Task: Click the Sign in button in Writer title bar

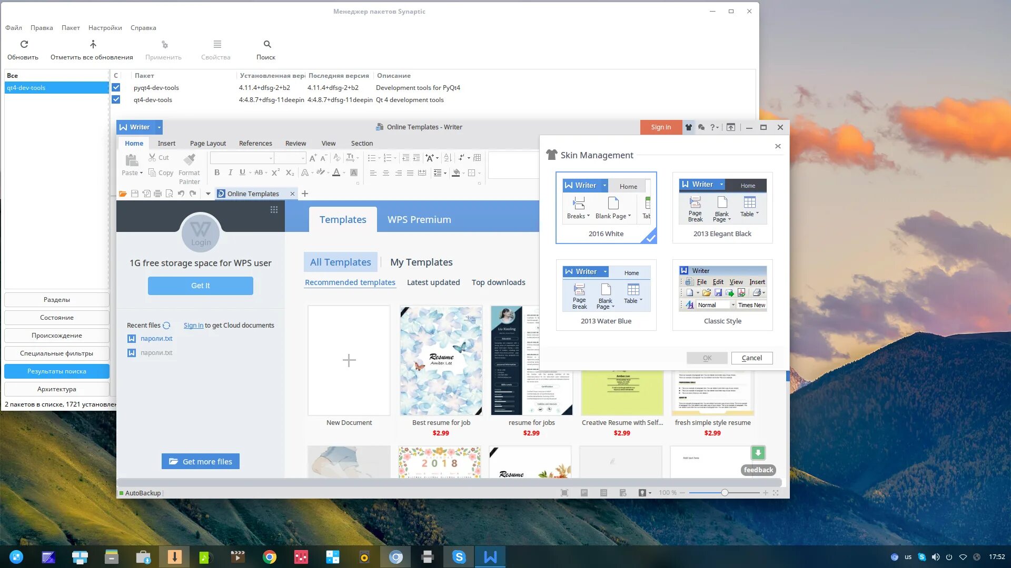Action: click(661, 127)
